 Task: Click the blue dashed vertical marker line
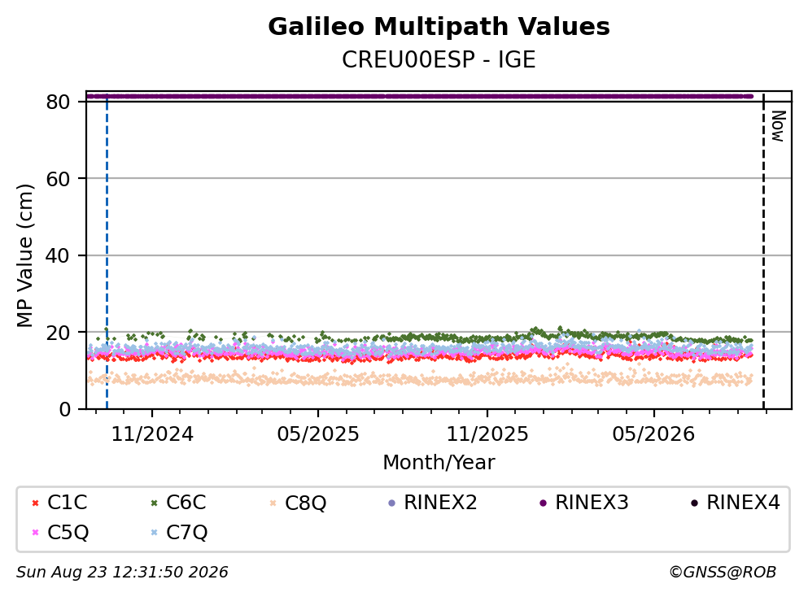pos(107,251)
